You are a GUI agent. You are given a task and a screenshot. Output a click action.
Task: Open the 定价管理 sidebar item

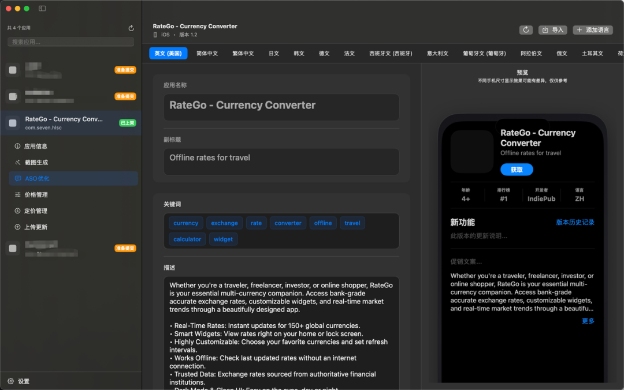tap(73, 211)
